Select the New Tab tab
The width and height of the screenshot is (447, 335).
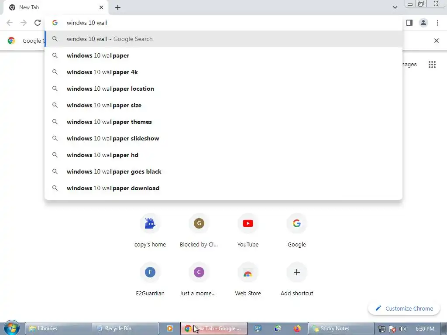(x=55, y=7)
